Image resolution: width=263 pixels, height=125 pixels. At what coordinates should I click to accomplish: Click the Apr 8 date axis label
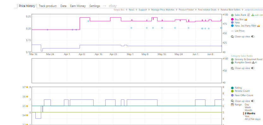click(82, 54)
